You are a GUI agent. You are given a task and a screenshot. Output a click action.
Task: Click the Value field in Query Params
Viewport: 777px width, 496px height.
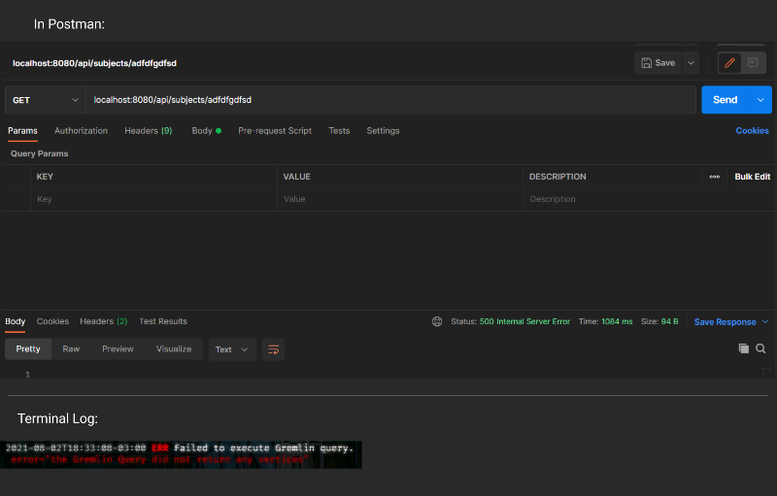click(400, 199)
